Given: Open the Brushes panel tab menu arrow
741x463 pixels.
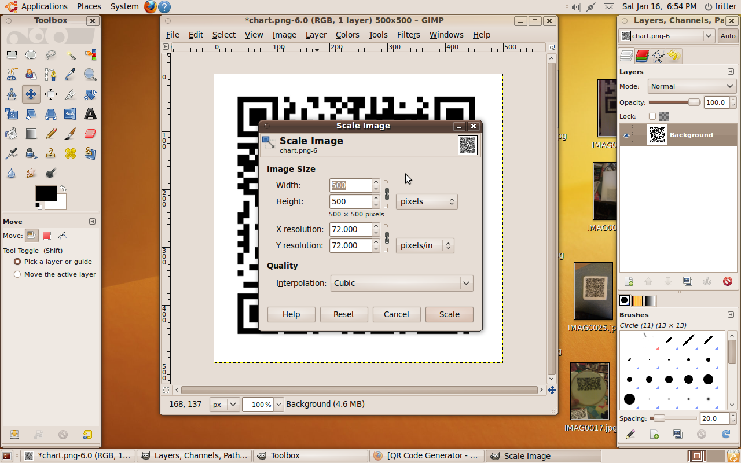Looking at the screenshot, I should 731,315.
